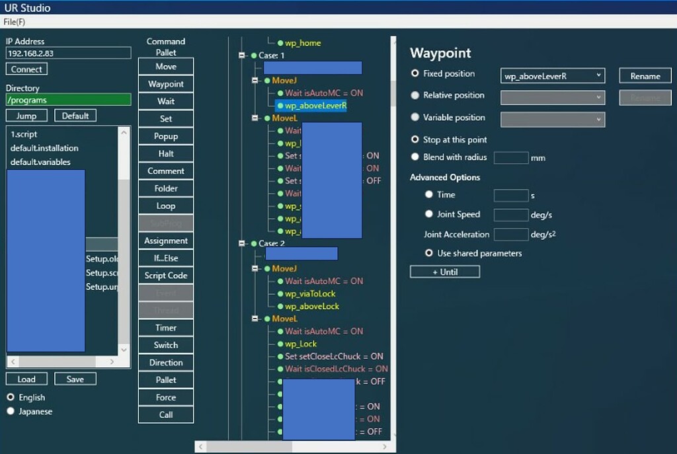Click the Joint Acceleration value field

[511, 235]
